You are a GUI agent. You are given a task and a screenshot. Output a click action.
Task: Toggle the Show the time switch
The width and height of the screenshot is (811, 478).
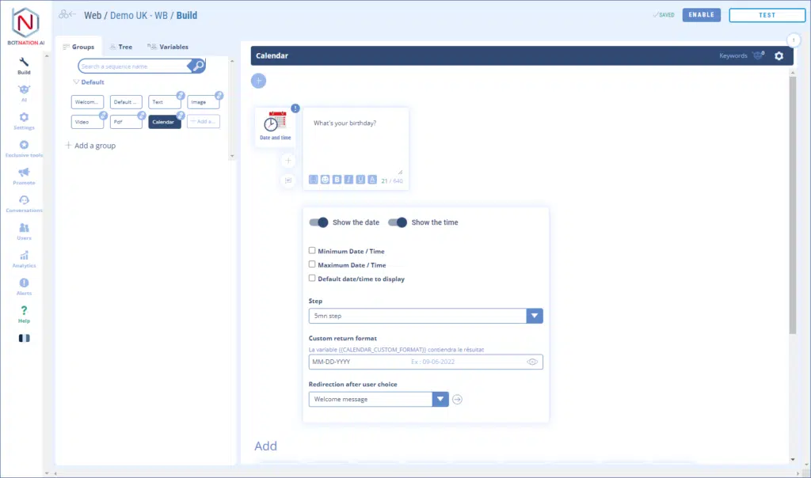click(397, 222)
